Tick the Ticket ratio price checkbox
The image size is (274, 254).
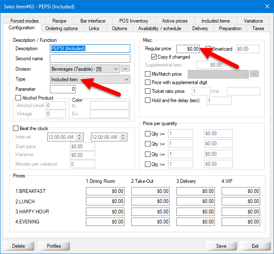pos(147,91)
